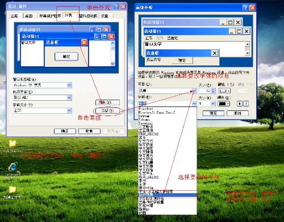The image size is (284, 222).
Task: Expand the 色彩方案 dropdown
Action: tap(69, 97)
